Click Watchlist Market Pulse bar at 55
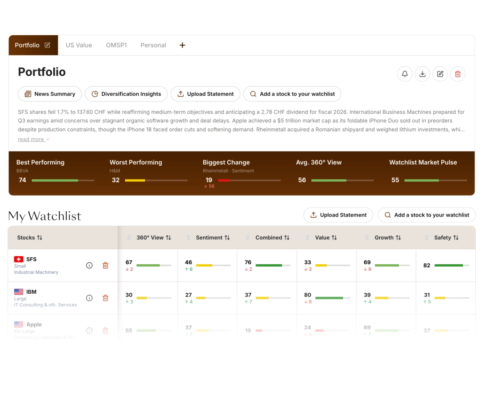 click(436, 180)
